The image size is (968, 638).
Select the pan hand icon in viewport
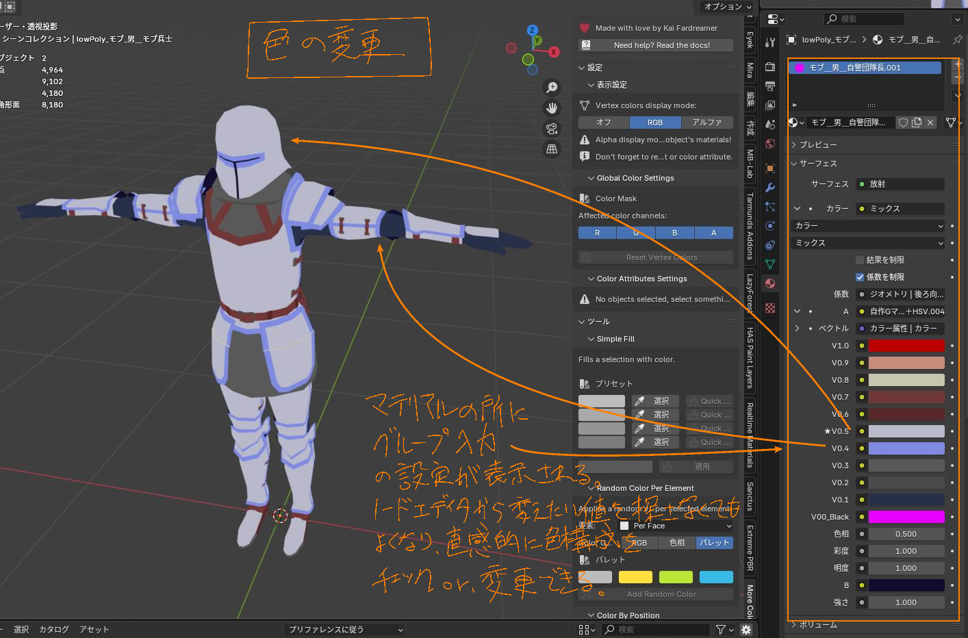coord(552,108)
